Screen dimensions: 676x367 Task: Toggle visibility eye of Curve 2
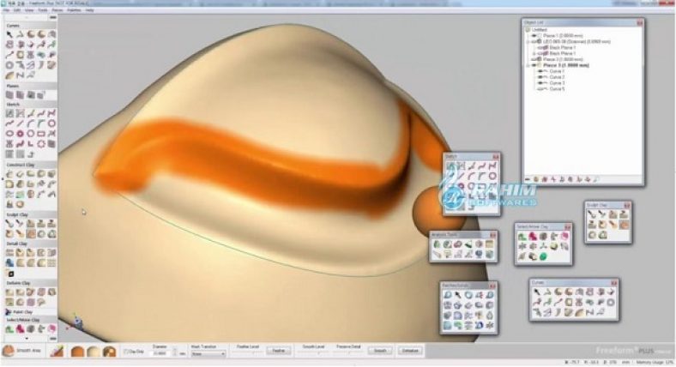(540, 76)
